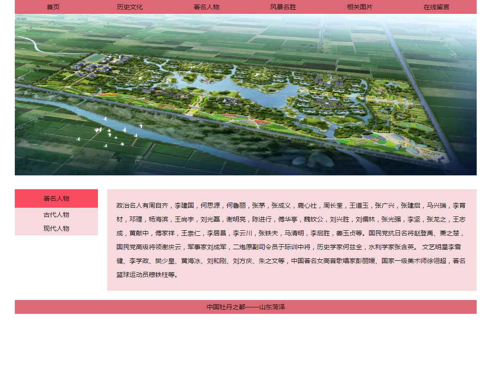The image size is (491, 372).
Task: Select the 古代人物 sidebar link
Action: [x=56, y=215]
